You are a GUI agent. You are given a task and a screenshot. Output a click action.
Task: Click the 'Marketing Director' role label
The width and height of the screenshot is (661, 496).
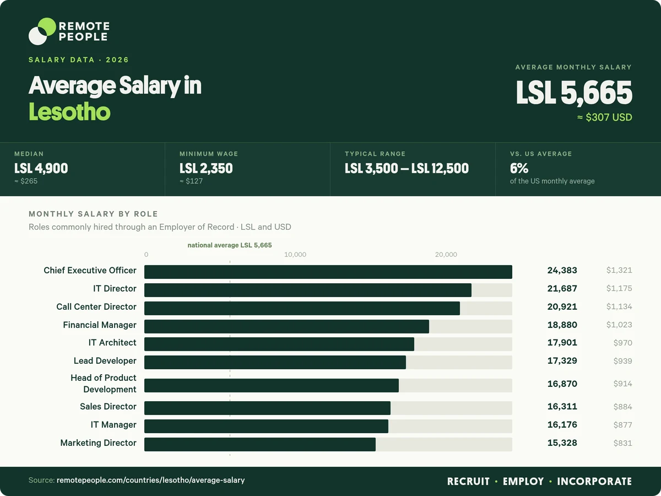99,443
